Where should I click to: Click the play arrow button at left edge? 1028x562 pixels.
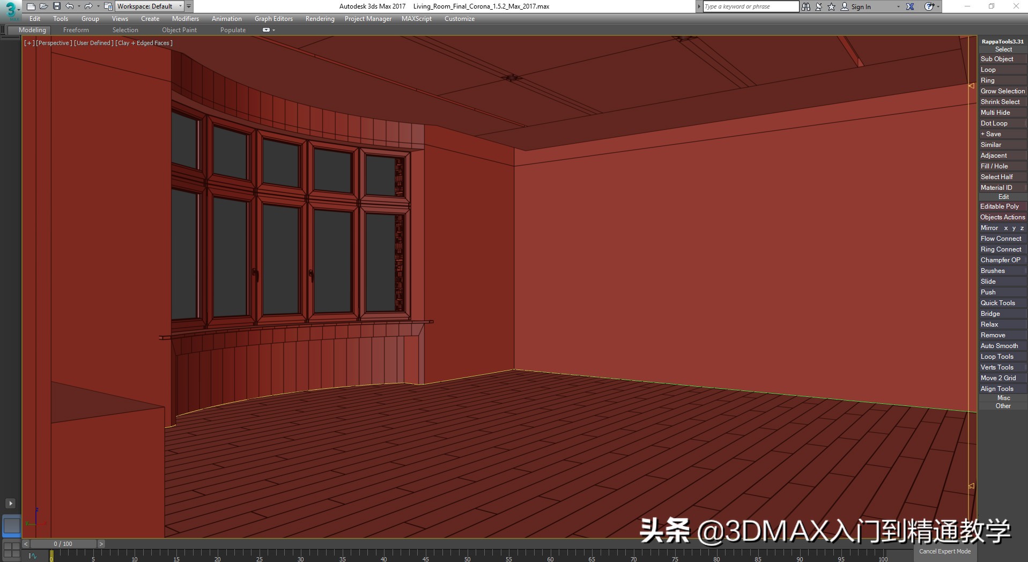point(10,503)
